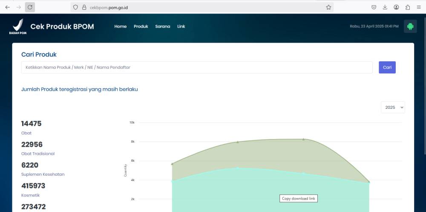Click the Obat category label
The width and height of the screenshot is (426, 212).
click(x=26, y=133)
